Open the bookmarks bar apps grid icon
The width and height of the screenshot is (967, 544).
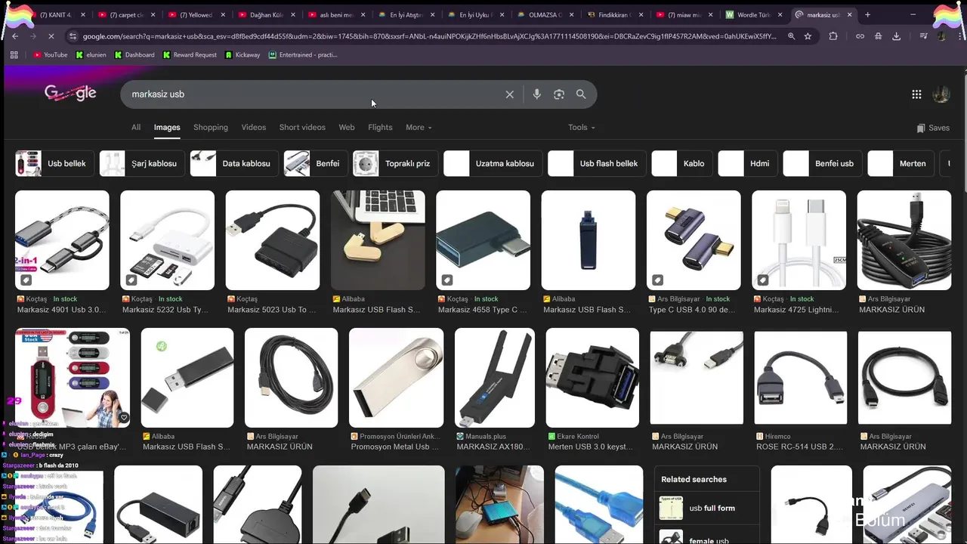14,54
